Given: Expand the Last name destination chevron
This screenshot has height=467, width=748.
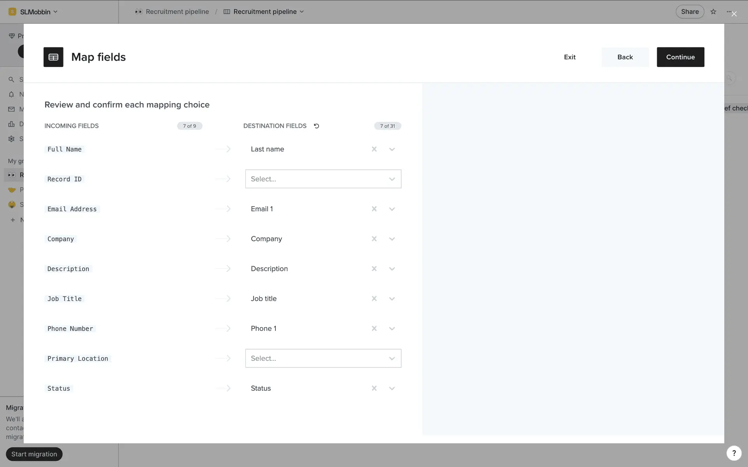Looking at the screenshot, I should [x=392, y=149].
